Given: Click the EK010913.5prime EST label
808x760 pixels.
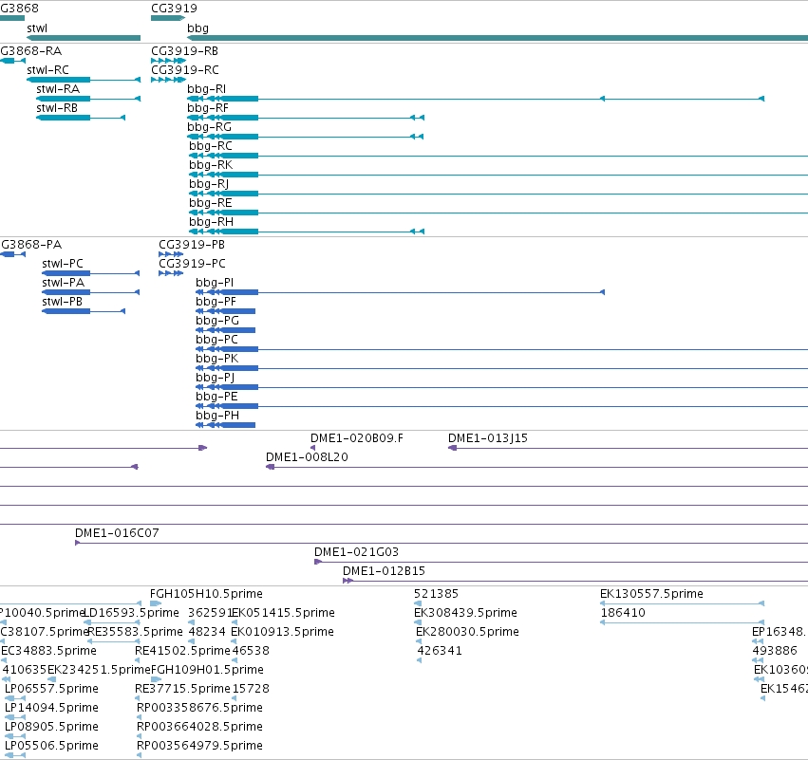Looking at the screenshot, I should [x=282, y=632].
